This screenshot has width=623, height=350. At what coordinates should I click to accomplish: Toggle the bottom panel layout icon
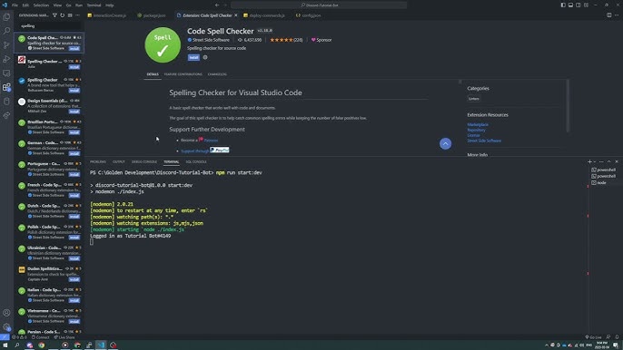[x=570, y=5]
